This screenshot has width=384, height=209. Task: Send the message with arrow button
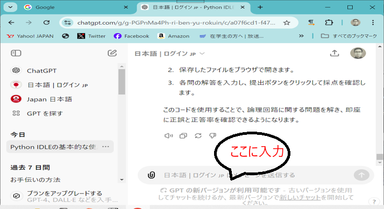(x=361, y=175)
